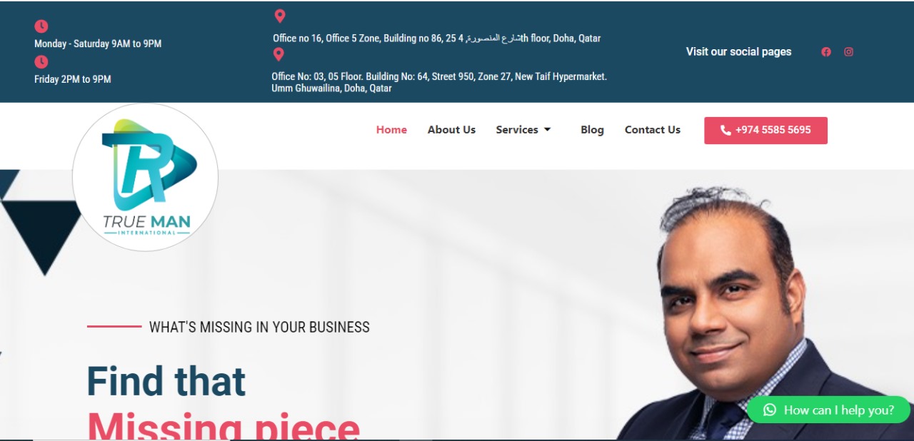Screen dimensions: 914x441
Task: Click the map pin above Office No: 03 address
Action: click(278, 54)
